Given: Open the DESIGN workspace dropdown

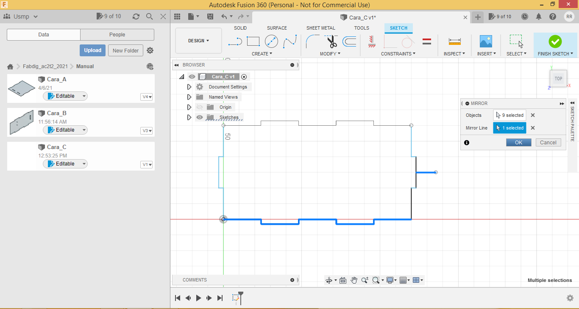Looking at the screenshot, I should point(198,41).
